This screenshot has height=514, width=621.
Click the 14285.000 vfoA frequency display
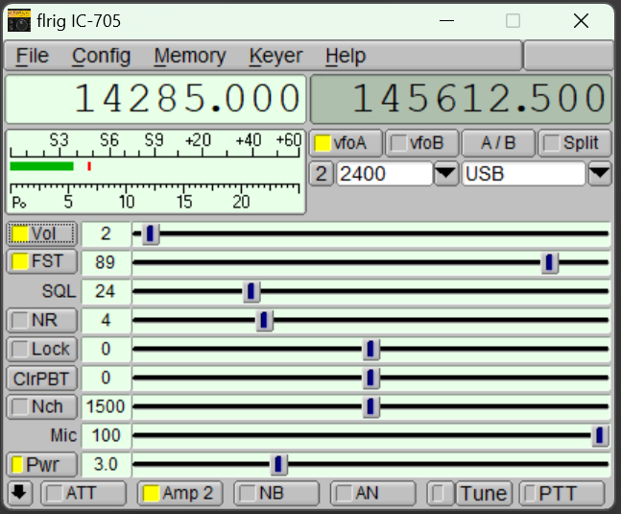pyautogui.click(x=155, y=99)
